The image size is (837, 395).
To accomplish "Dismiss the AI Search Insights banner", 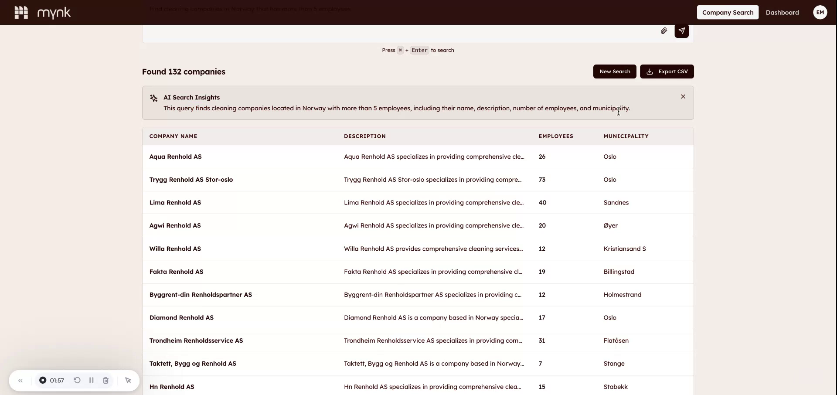I will [683, 96].
